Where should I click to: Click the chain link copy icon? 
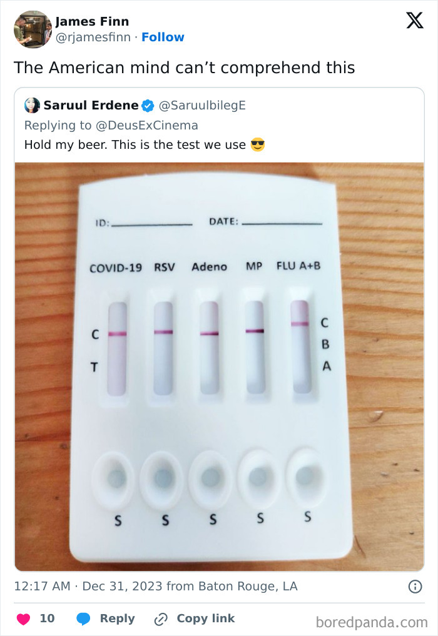[x=161, y=619]
